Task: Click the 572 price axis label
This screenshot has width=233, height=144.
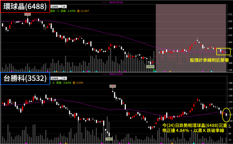Action: click(x=230, y=14)
